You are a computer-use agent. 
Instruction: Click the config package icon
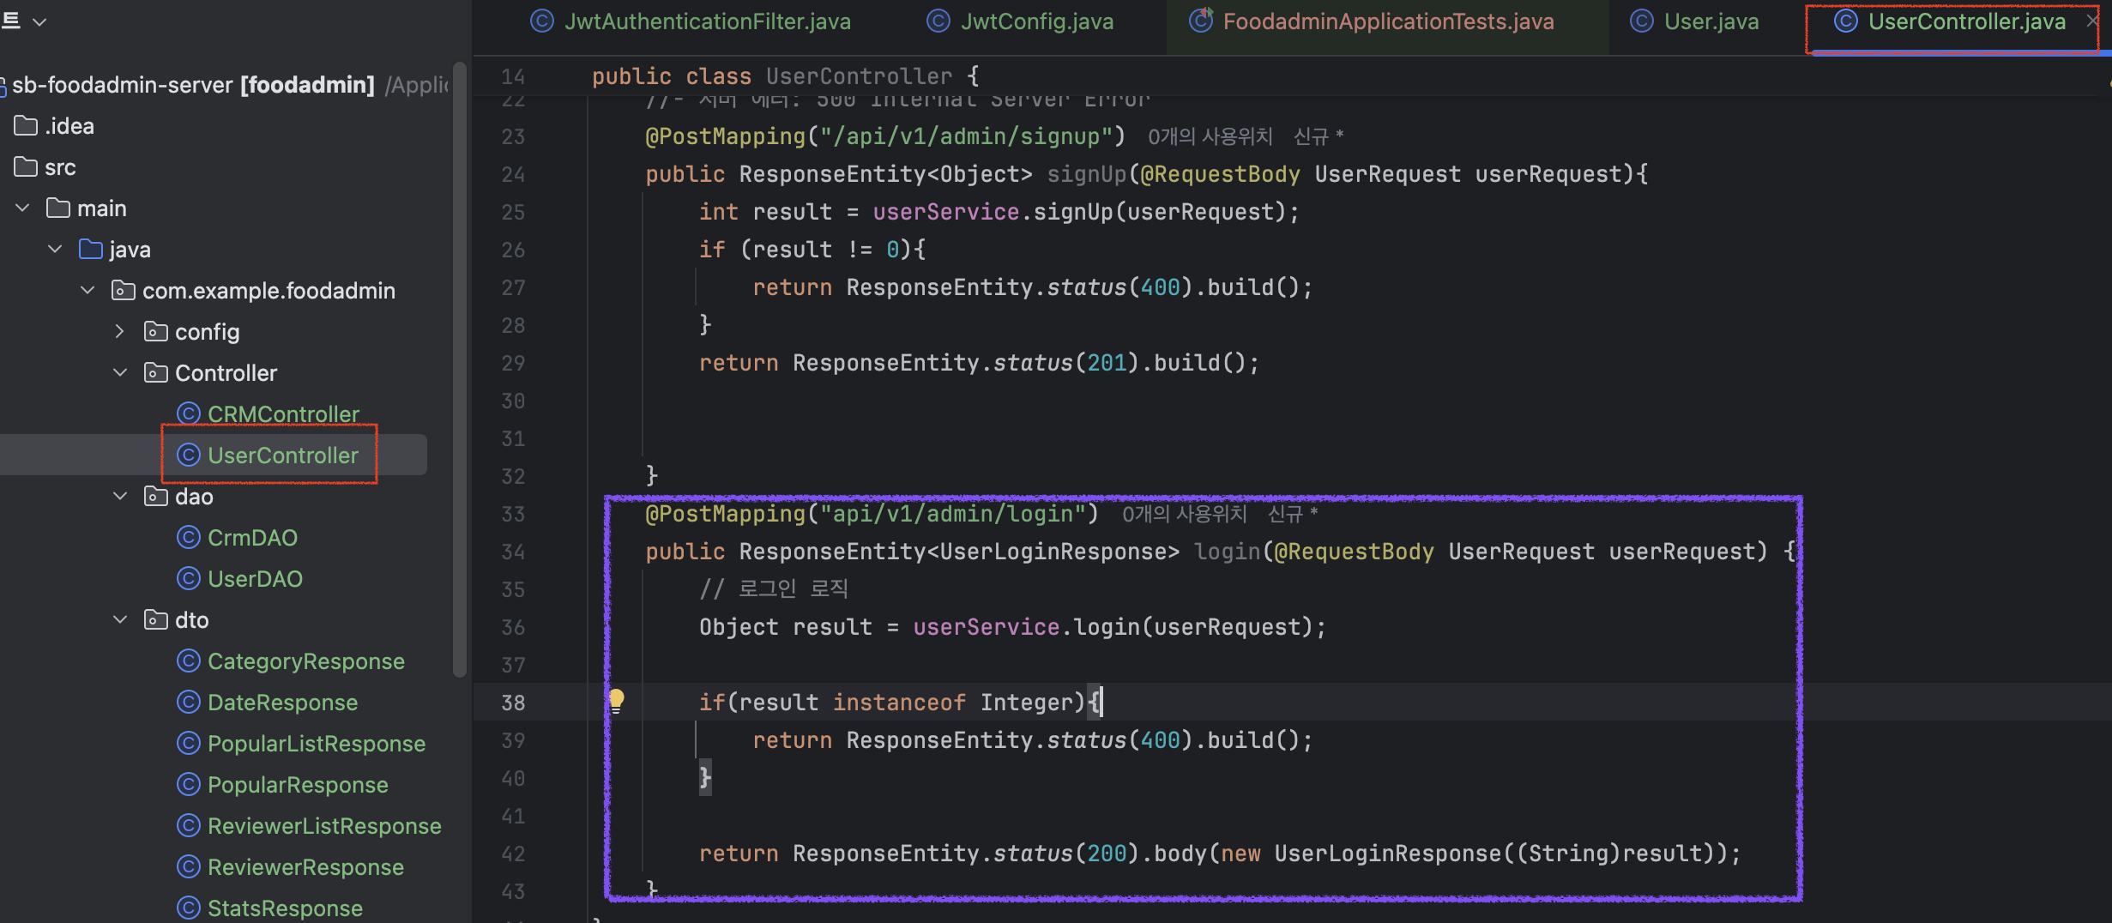156,332
